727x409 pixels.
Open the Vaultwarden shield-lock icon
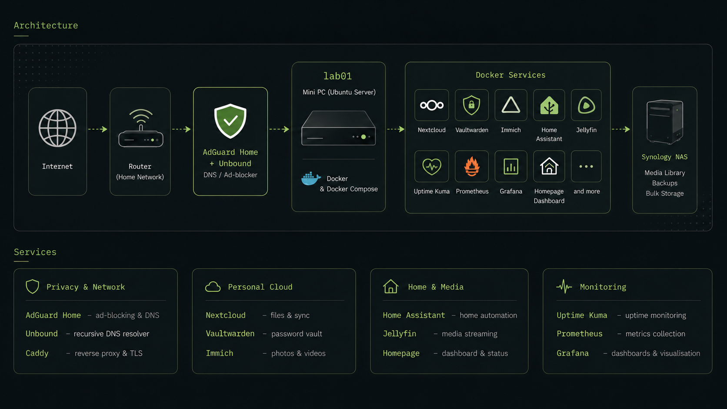pyautogui.click(x=472, y=105)
